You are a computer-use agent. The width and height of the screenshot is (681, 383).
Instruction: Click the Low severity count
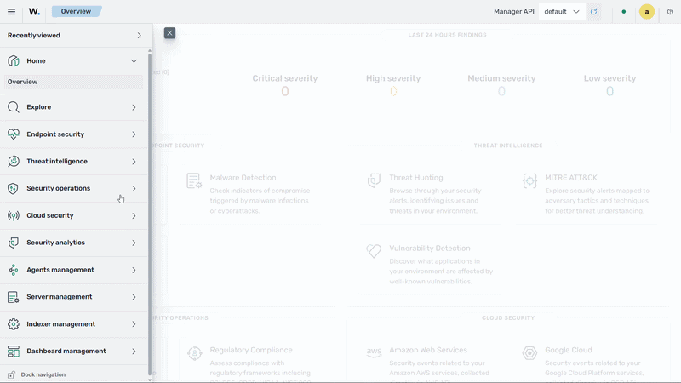[609, 91]
